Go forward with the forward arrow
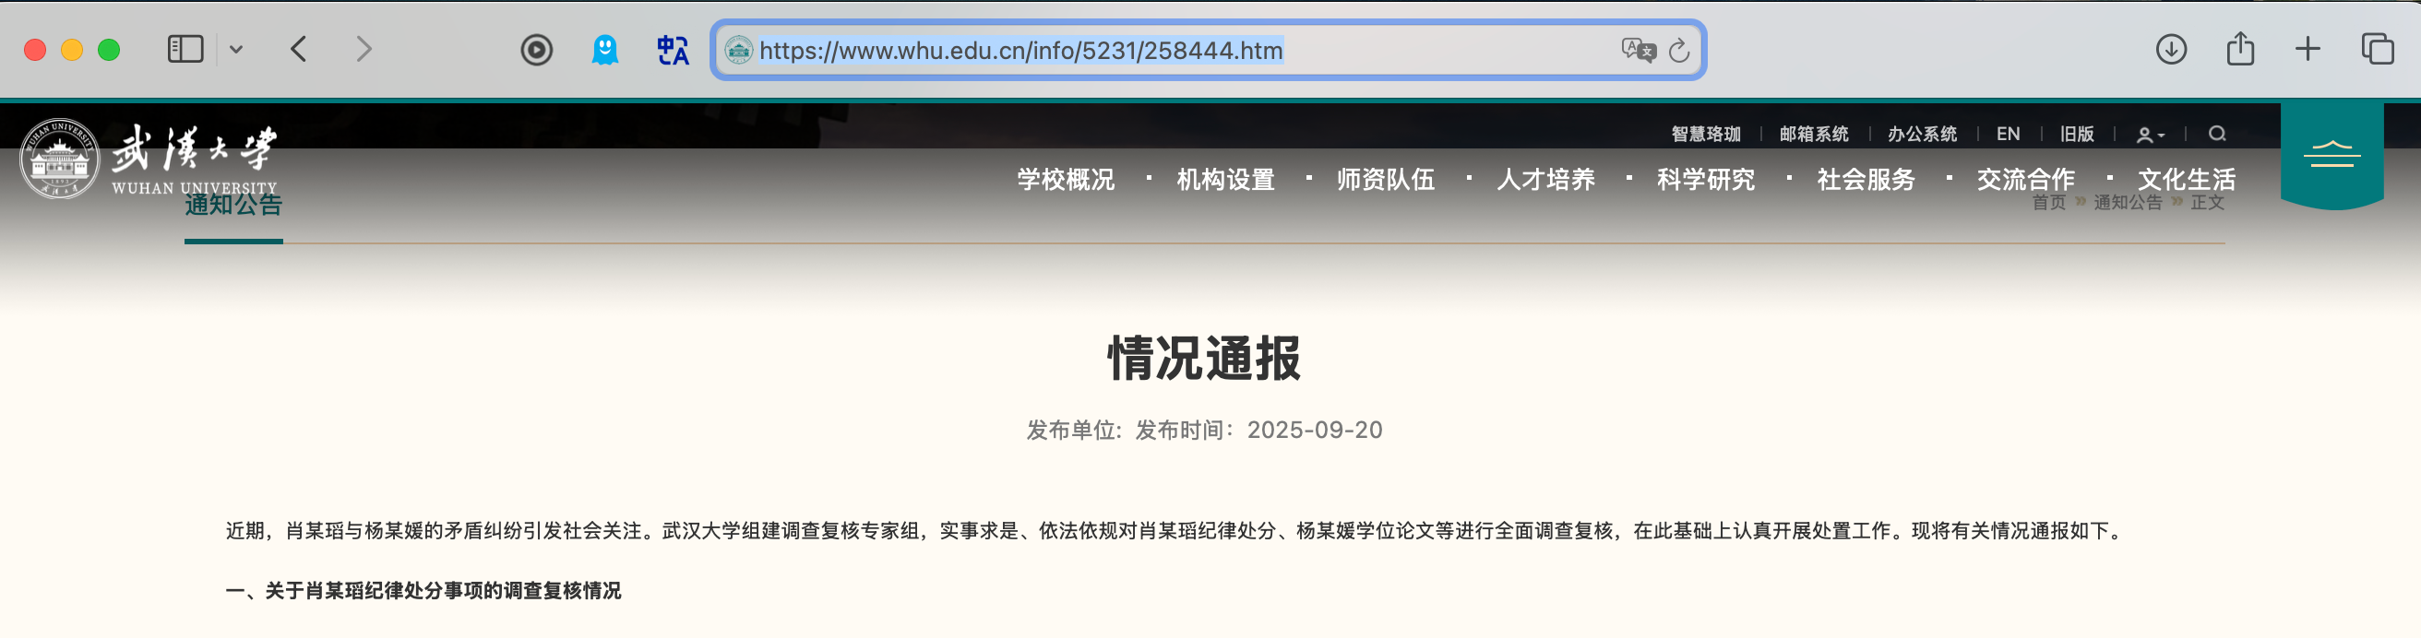2421x638 pixels. [364, 49]
